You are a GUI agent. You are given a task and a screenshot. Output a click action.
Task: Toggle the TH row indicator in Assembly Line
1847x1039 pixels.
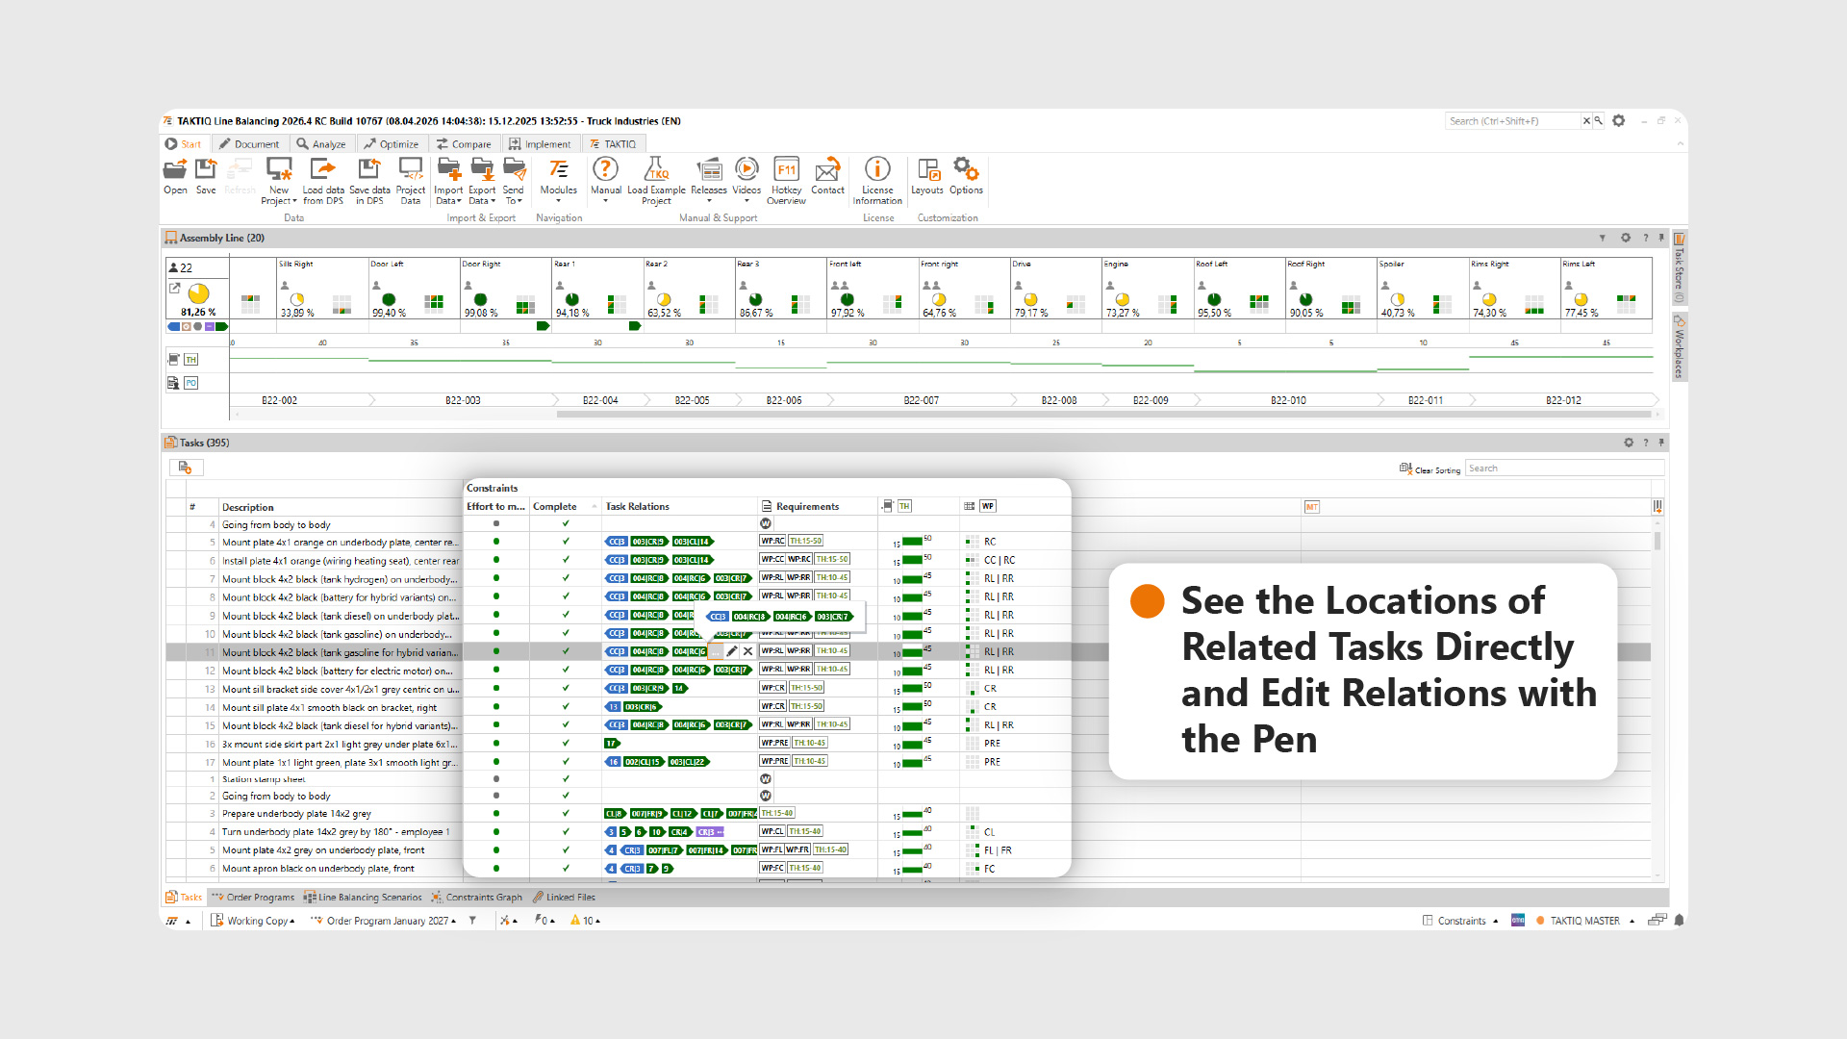tap(190, 360)
